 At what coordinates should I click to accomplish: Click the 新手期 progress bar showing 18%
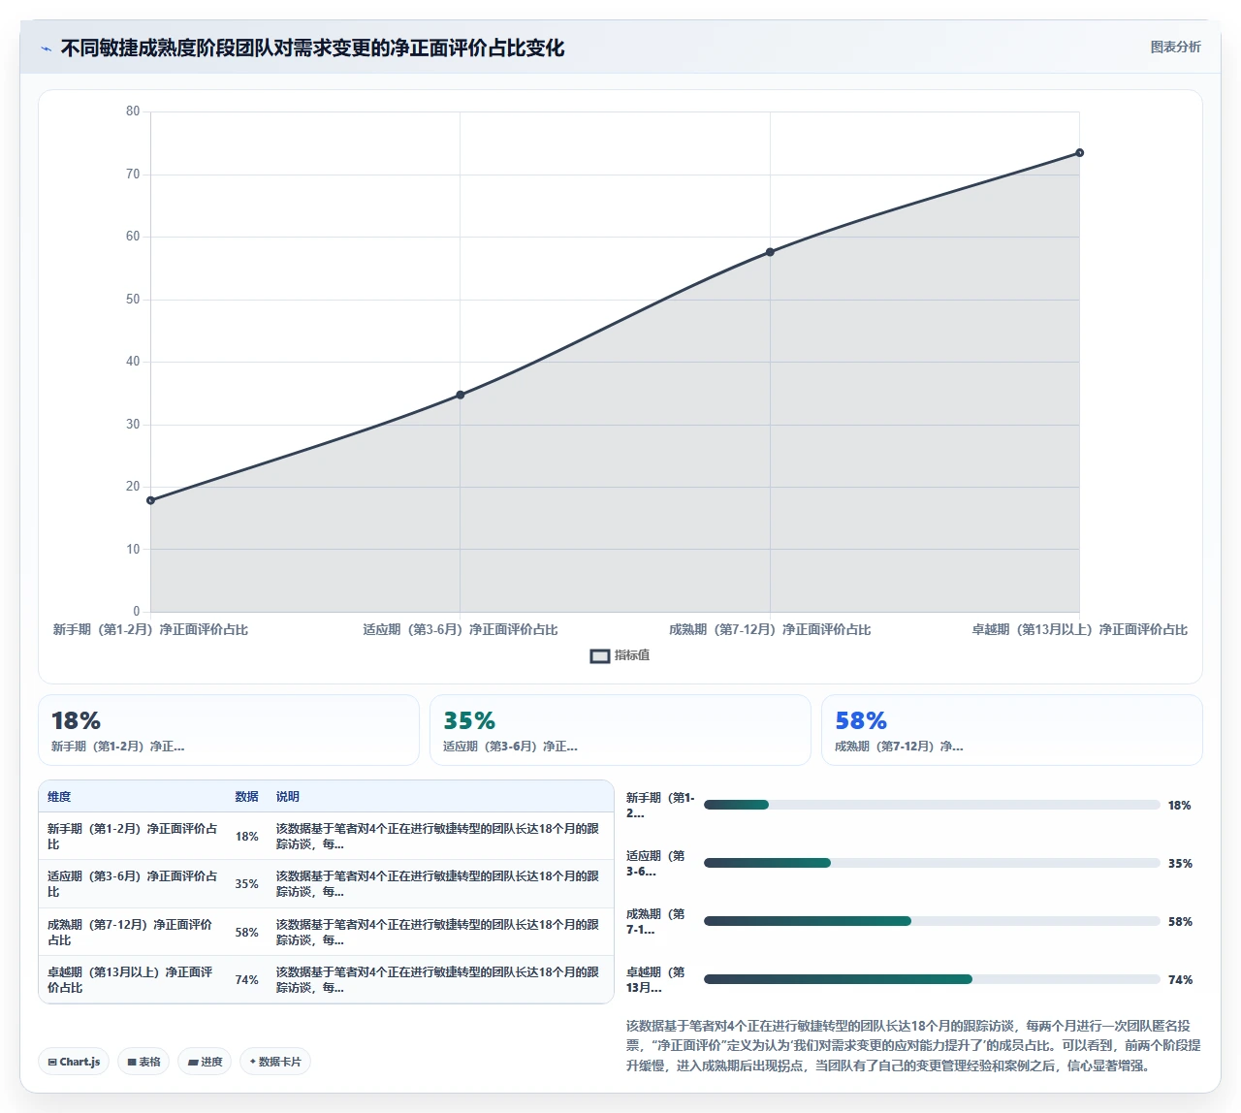point(932,805)
